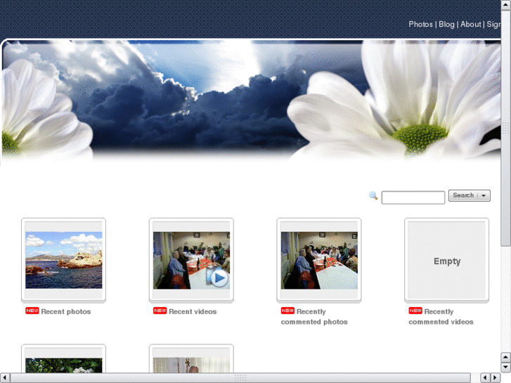Open the second-row plant photo album thumbnail

point(63,358)
